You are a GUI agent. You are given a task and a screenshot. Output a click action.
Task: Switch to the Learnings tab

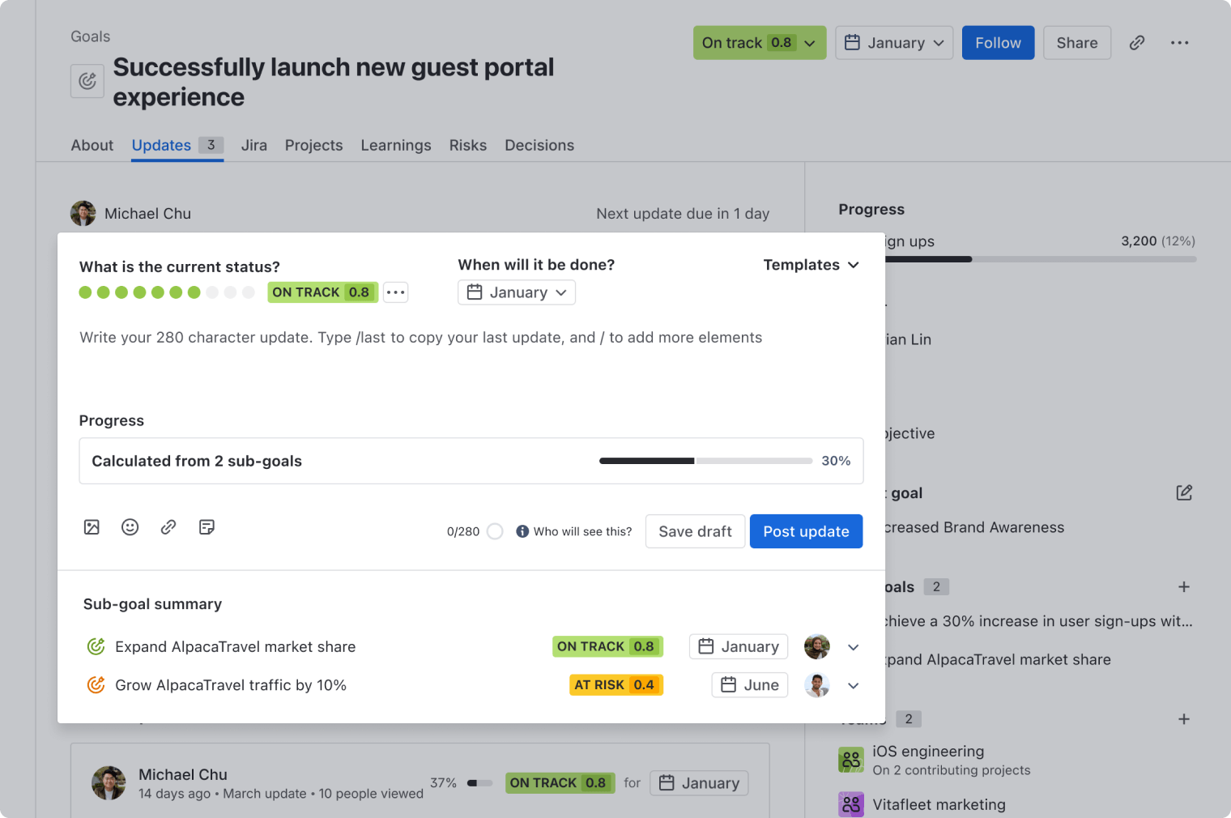395,145
